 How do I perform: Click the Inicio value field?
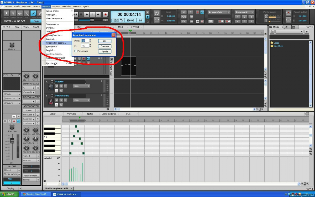85,41
